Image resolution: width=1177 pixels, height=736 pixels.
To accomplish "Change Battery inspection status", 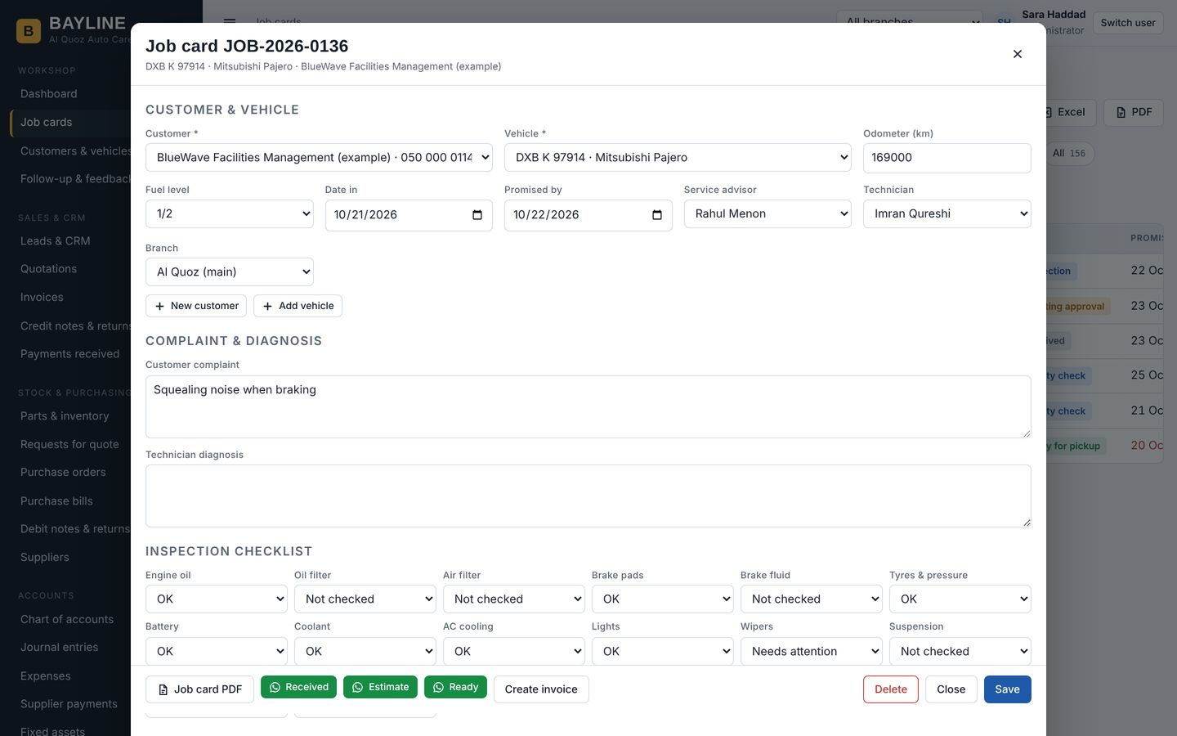I will (x=217, y=652).
